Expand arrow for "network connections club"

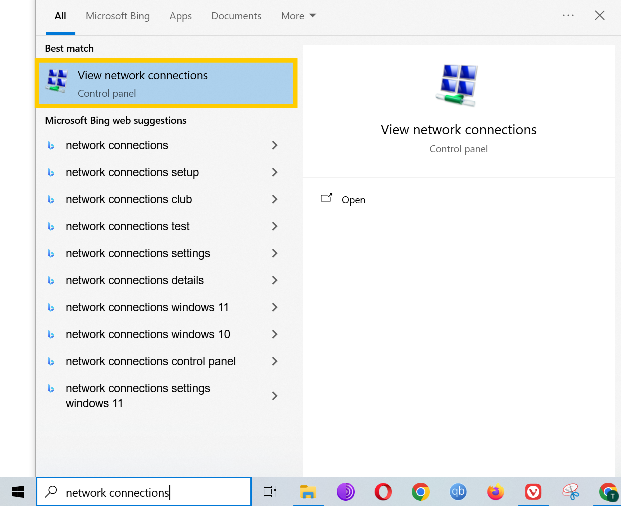pos(274,199)
